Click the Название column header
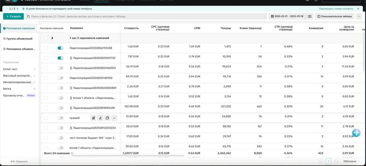This screenshot has width=366, height=166. pos(76,28)
